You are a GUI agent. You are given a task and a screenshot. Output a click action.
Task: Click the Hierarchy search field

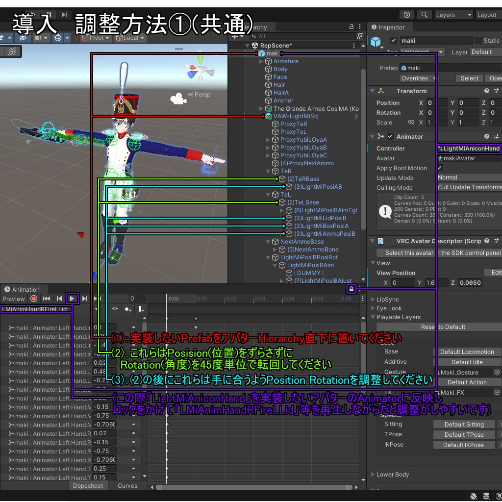point(303,36)
